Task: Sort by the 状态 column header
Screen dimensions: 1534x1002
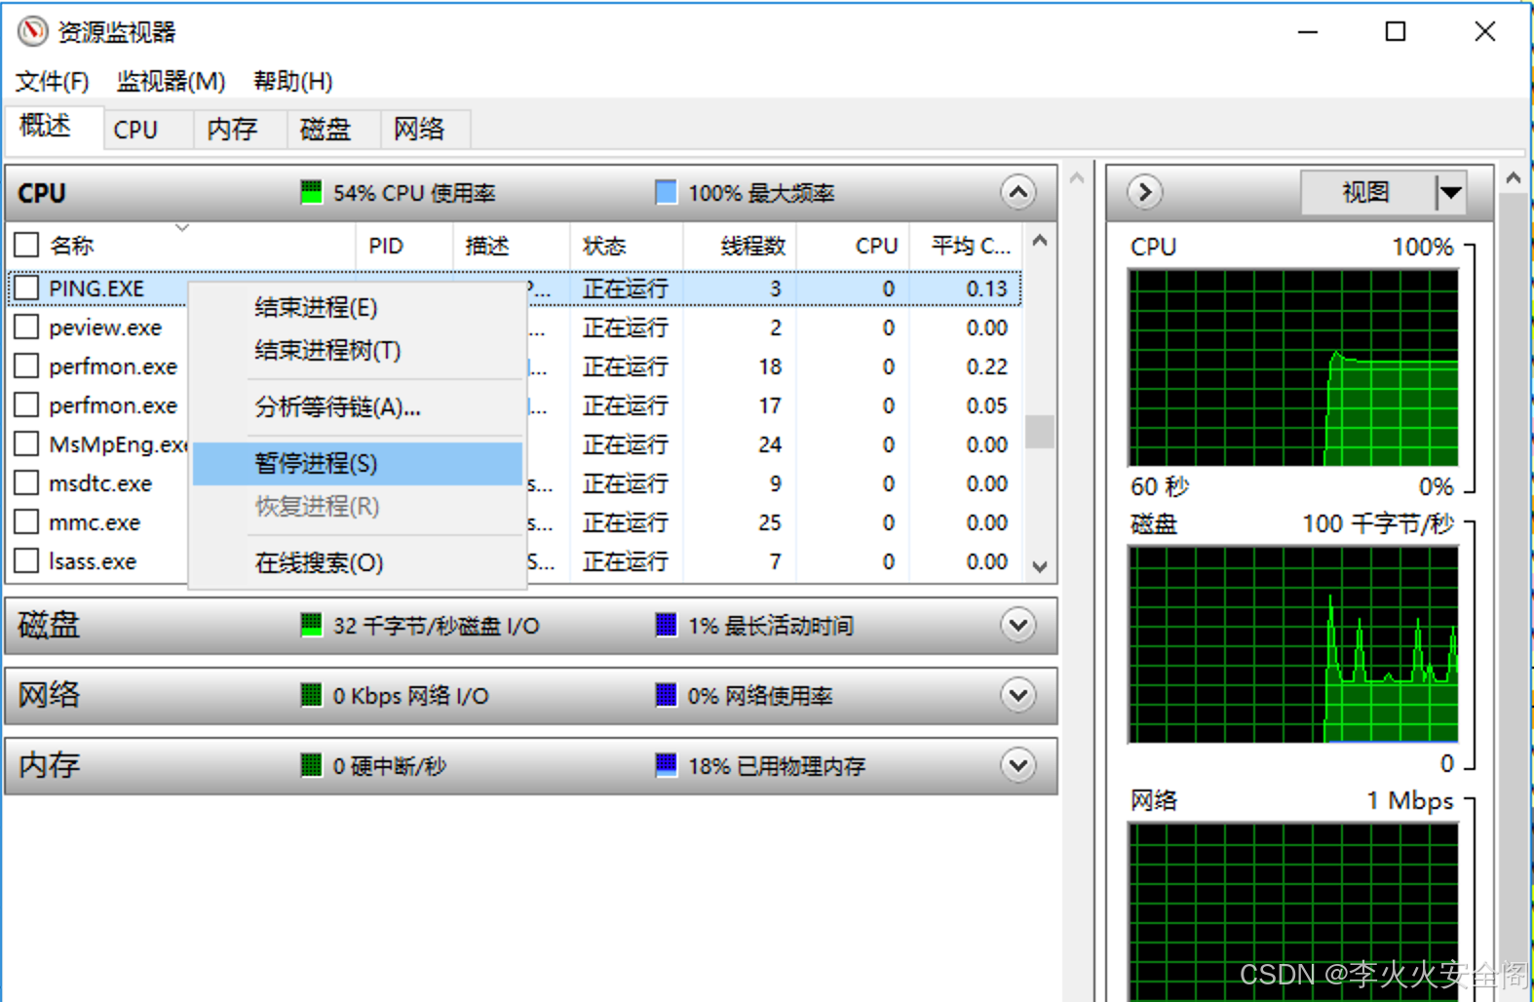Action: point(627,246)
